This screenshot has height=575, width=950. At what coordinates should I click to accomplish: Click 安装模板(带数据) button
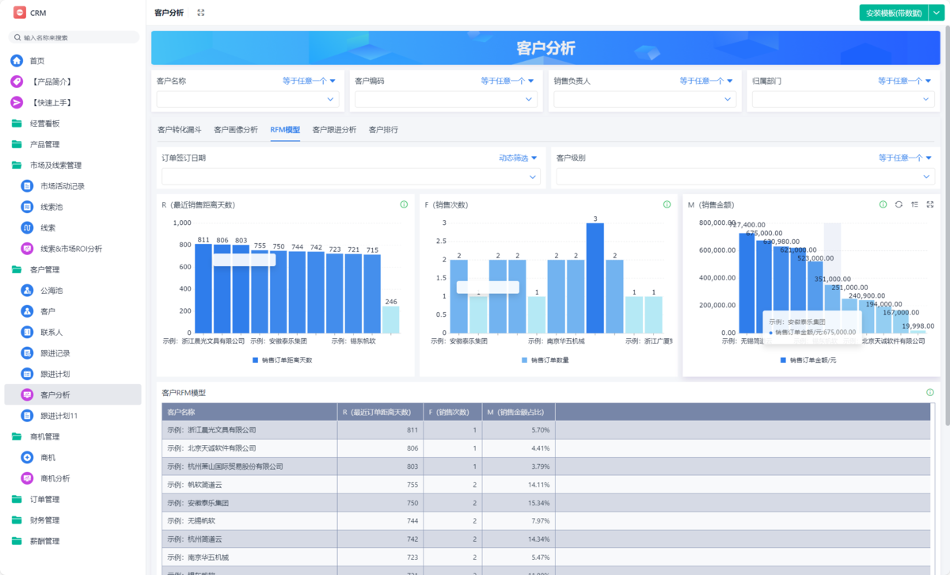[892, 13]
